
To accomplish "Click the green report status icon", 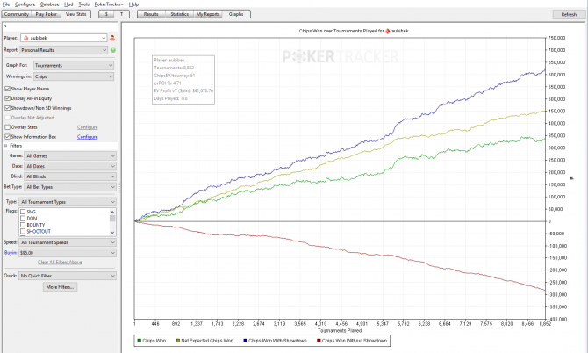I will point(113,50).
